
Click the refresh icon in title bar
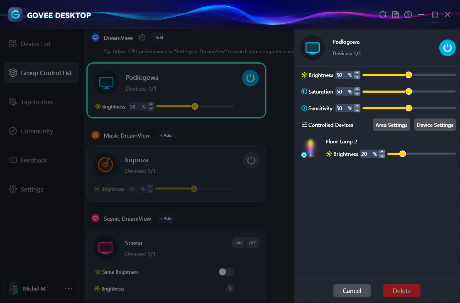click(383, 15)
